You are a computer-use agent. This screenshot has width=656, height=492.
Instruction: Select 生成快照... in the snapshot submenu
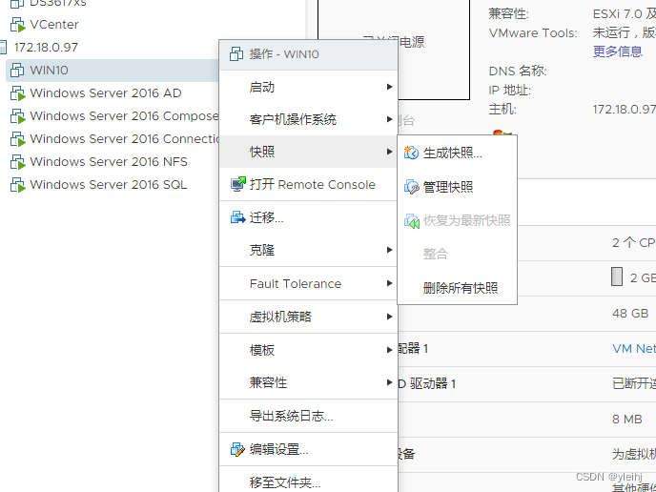point(458,154)
